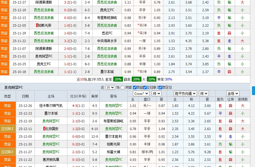This screenshot has width=255, height=167.
Task: Select the 墨尔本城 team link
Action: [x=51, y=113]
